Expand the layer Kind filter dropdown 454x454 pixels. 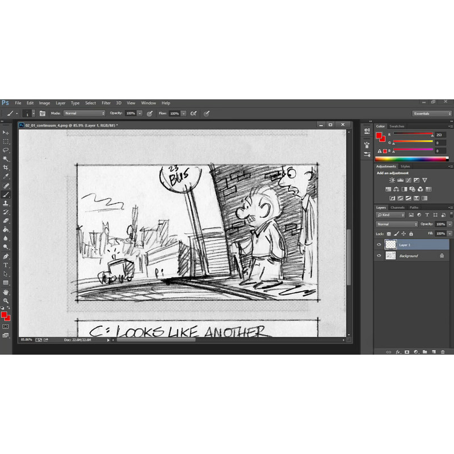click(x=391, y=215)
